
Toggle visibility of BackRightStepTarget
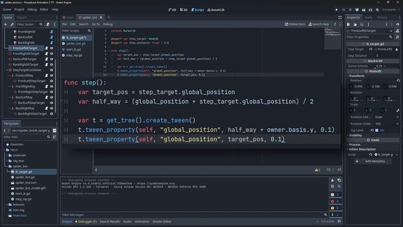(x=52, y=113)
